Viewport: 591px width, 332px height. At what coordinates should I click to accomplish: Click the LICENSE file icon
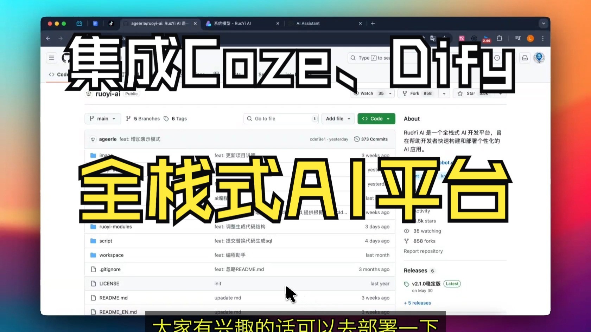[x=93, y=284]
